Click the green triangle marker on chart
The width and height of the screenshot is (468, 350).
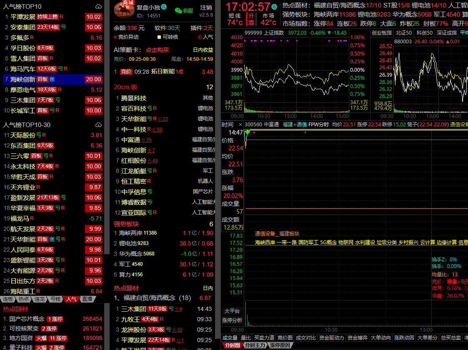[248, 132]
